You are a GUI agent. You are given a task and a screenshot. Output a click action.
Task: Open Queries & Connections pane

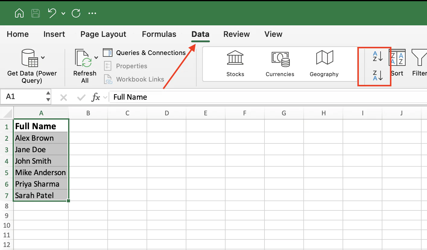tap(144, 53)
